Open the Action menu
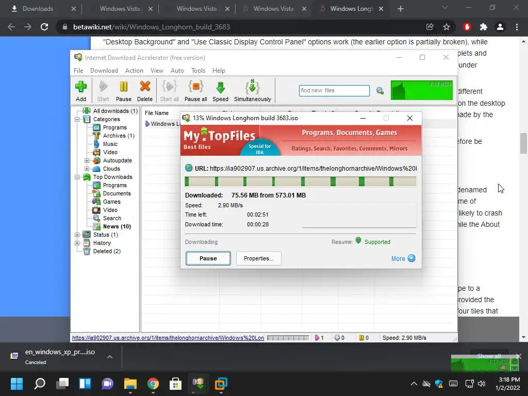 134,70
